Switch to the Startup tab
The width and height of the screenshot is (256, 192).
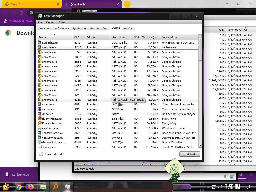[x=94, y=28]
